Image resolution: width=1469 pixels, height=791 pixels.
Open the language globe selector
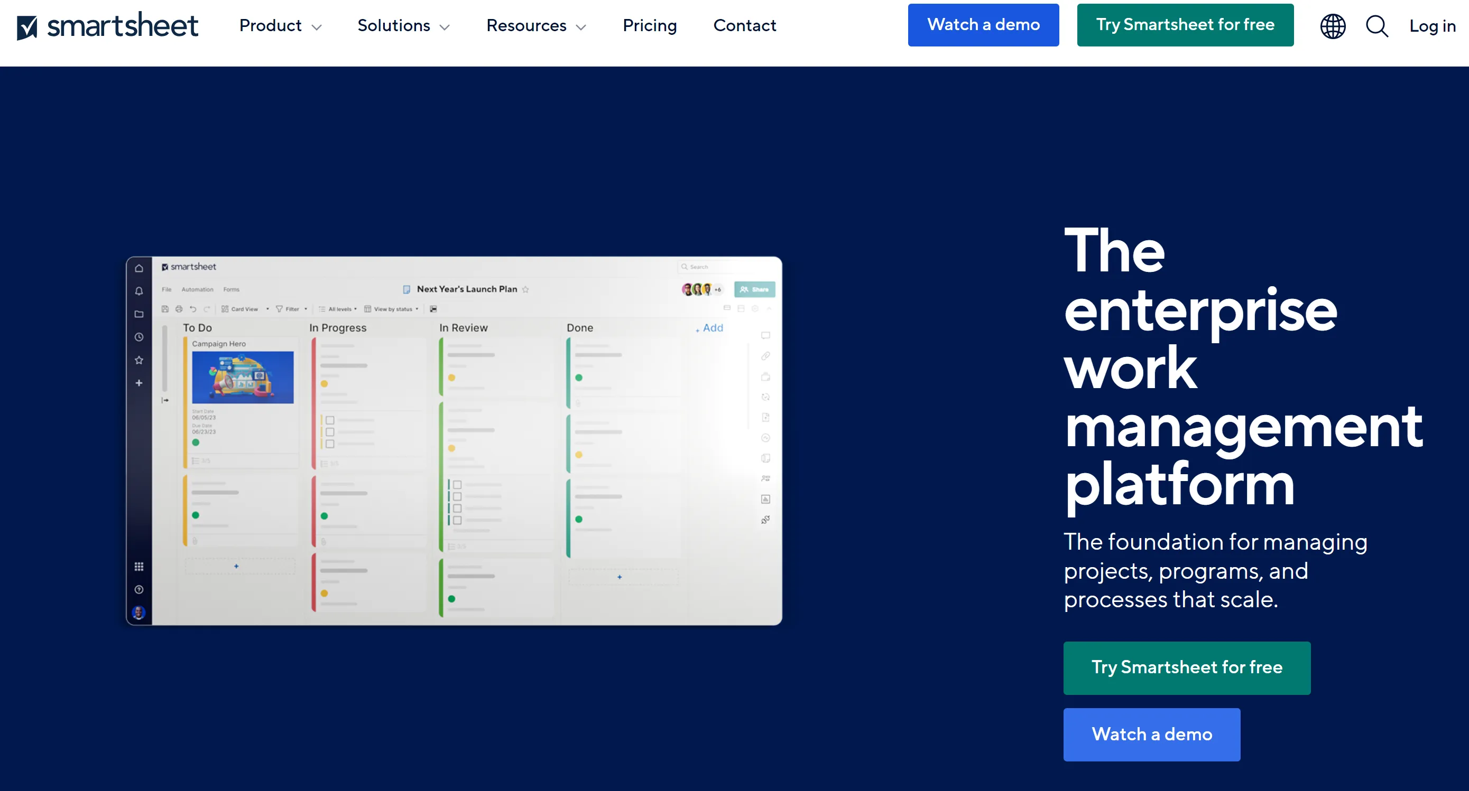pos(1333,26)
